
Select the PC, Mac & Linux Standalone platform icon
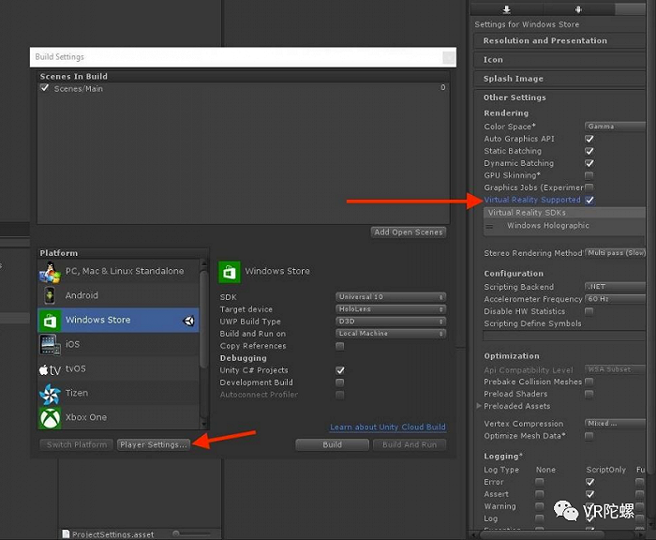coord(50,272)
